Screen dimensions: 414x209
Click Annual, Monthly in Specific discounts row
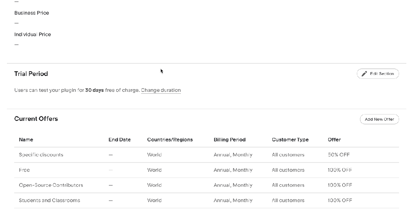tap(233, 155)
